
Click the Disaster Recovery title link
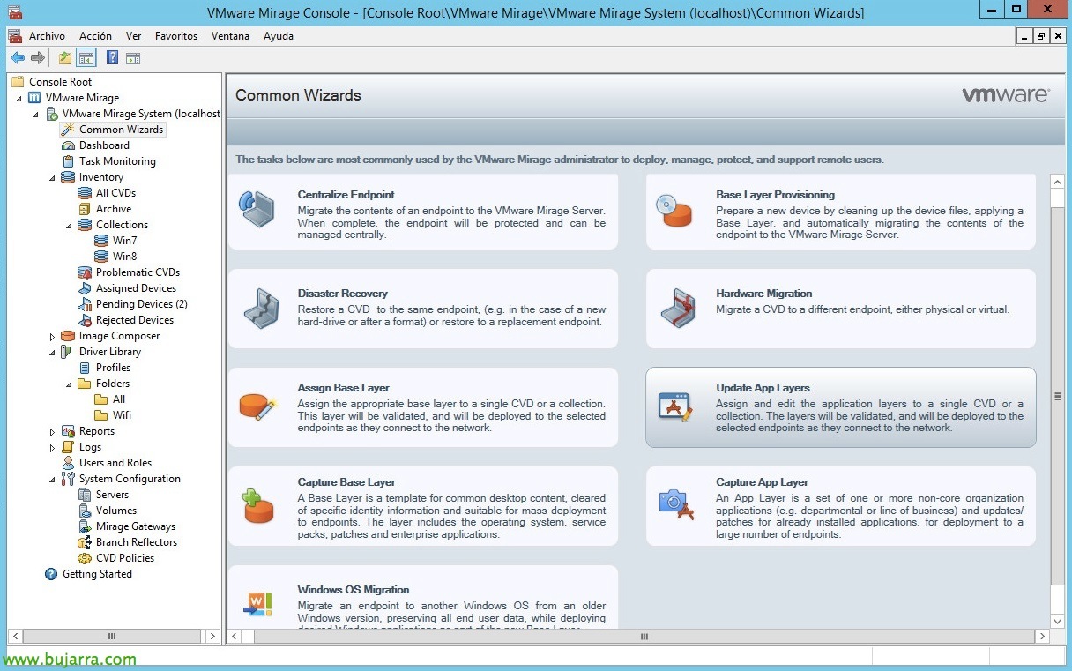(x=342, y=294)
